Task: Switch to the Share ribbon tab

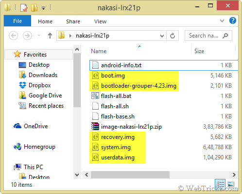Action: click(73, 21)
